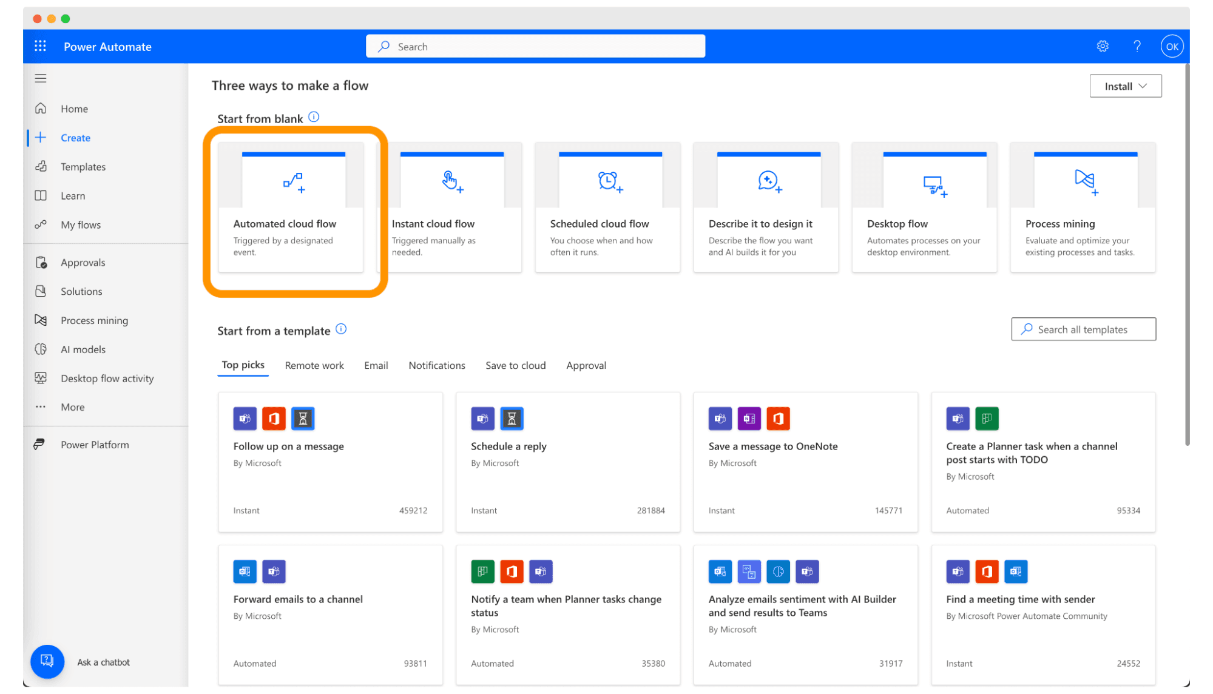The height and width of the screenshot is (694, 1213).
Task: Click the top Search field
Action: (535, 46)
